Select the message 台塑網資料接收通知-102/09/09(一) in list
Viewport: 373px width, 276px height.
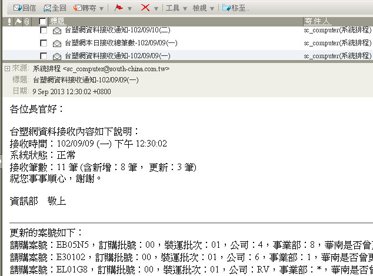tap(118, 56)
